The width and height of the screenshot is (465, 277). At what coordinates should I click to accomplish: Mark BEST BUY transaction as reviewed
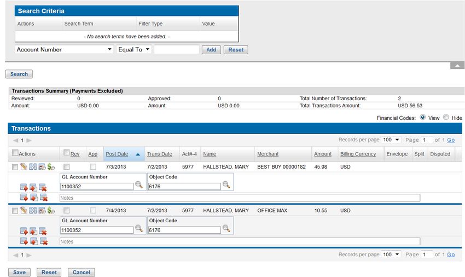pyautogui.click(x=66, y=167)
